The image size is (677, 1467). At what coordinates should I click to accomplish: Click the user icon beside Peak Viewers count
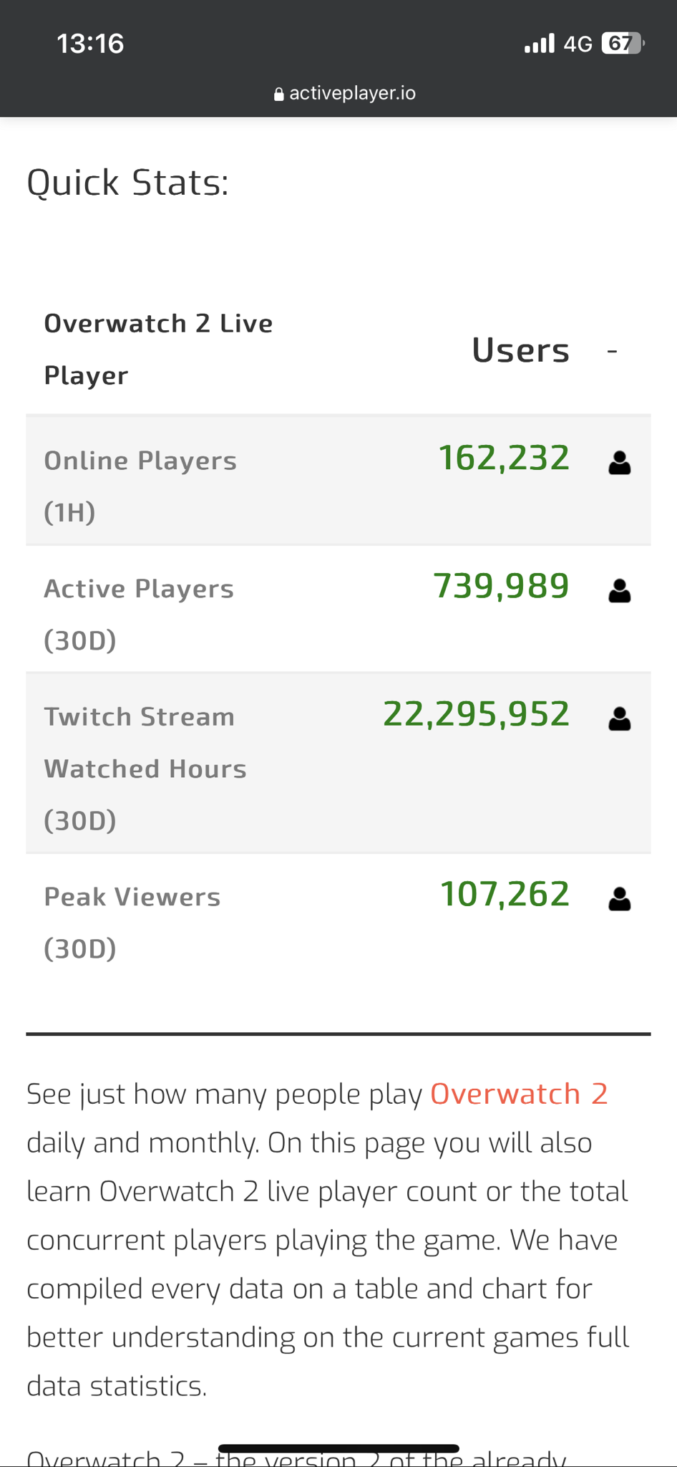click(619, 898)
